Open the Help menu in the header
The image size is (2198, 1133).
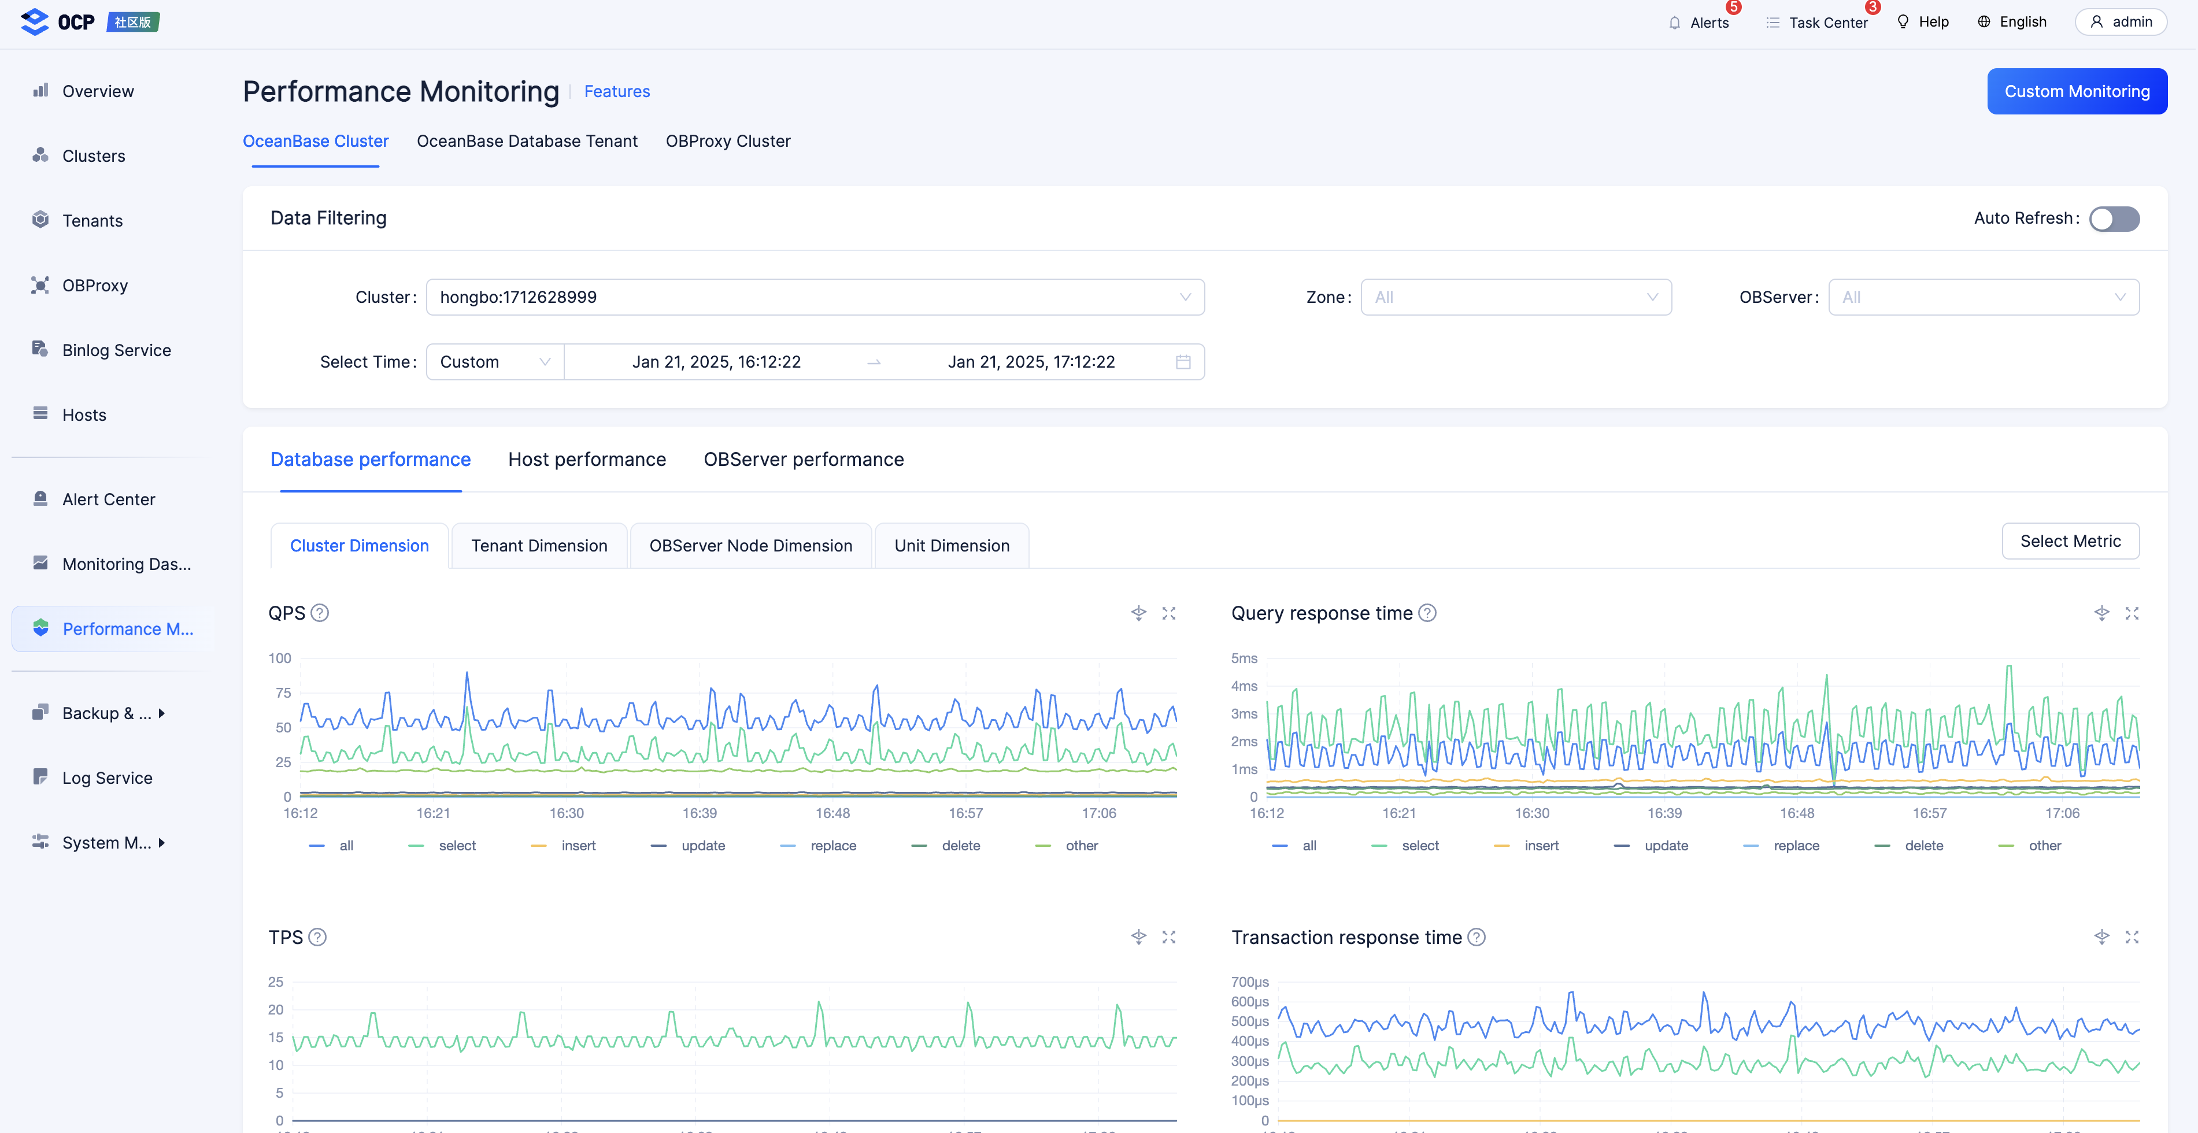(1922, 22)
